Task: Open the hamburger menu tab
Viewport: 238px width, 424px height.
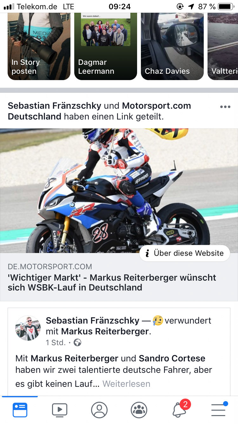Action: [219, 409]
